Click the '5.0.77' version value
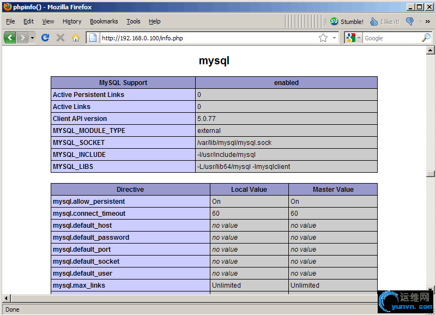The height and width of the screenshot is (316, 436). 207,119
